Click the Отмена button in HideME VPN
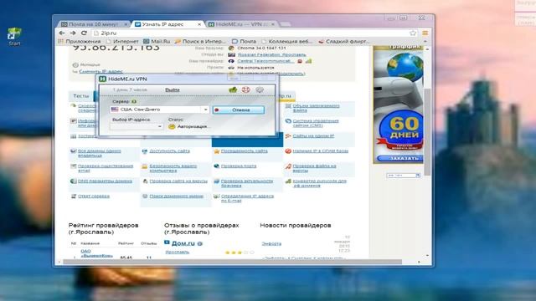The width and height of the screenshot is (536, 301). pyautogui.click(x=238, y=110)
